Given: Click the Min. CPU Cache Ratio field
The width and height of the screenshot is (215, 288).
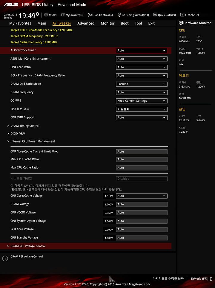Looking at the screenshot, I should click(142, 160).
